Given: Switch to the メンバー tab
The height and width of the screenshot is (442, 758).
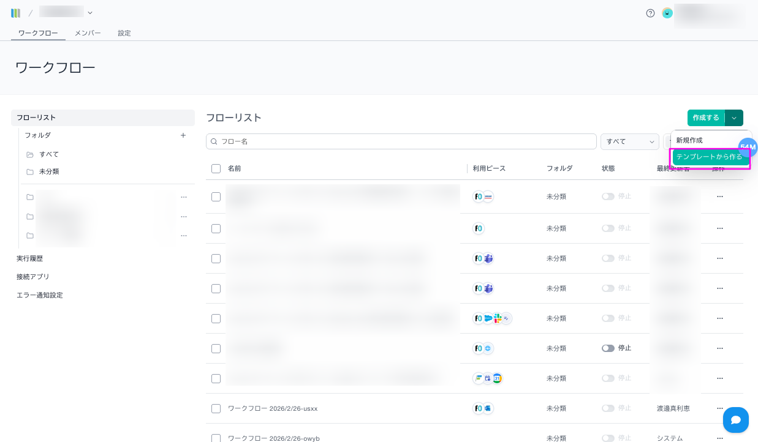Looking at the screenshot, I should click(x=88, y=33).
